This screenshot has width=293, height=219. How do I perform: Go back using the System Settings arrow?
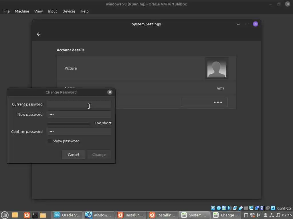[x=39, y=34]
